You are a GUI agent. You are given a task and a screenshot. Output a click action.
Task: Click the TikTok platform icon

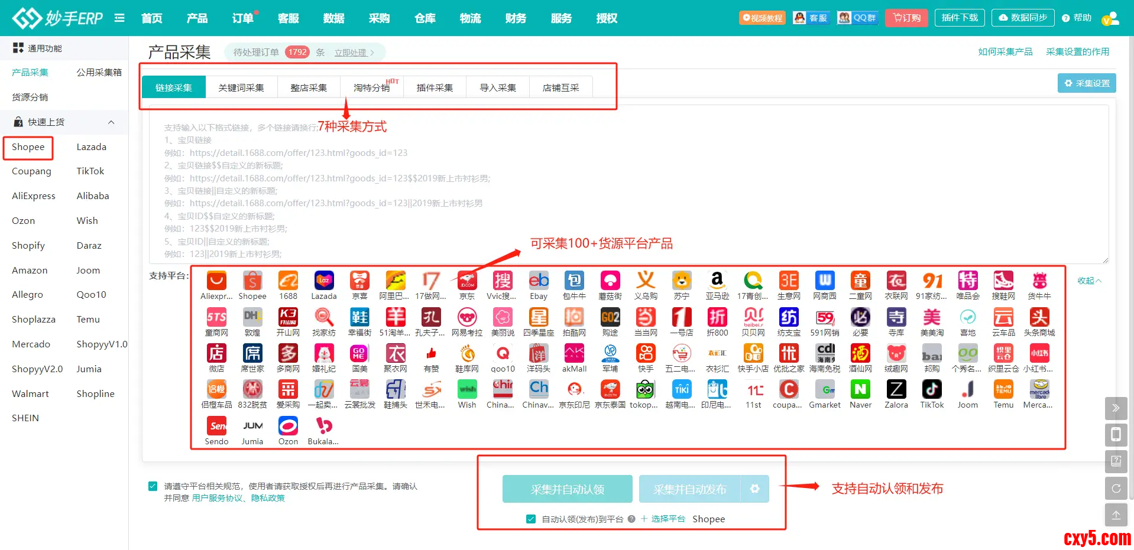pyautogui.click(x=932, y=390)
